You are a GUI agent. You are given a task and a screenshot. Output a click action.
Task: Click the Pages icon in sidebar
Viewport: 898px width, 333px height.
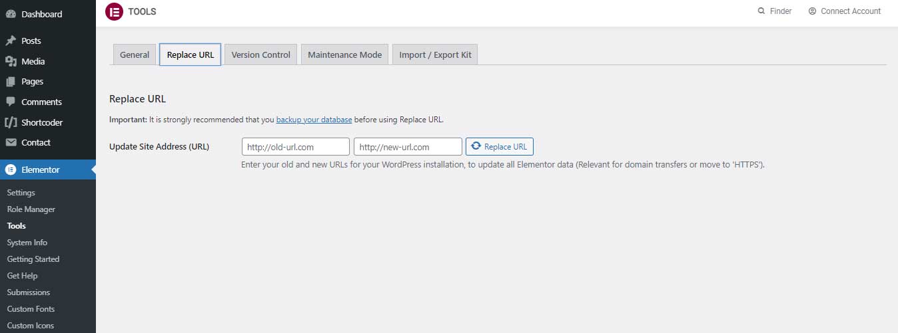11,82
